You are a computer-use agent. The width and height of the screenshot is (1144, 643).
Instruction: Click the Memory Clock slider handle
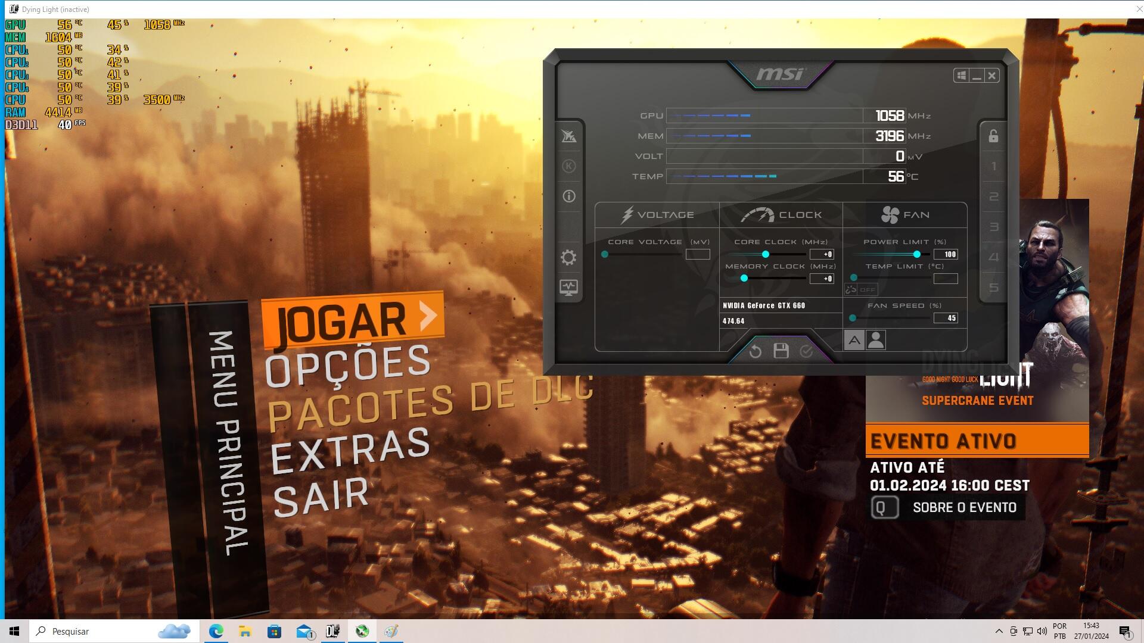744,278
